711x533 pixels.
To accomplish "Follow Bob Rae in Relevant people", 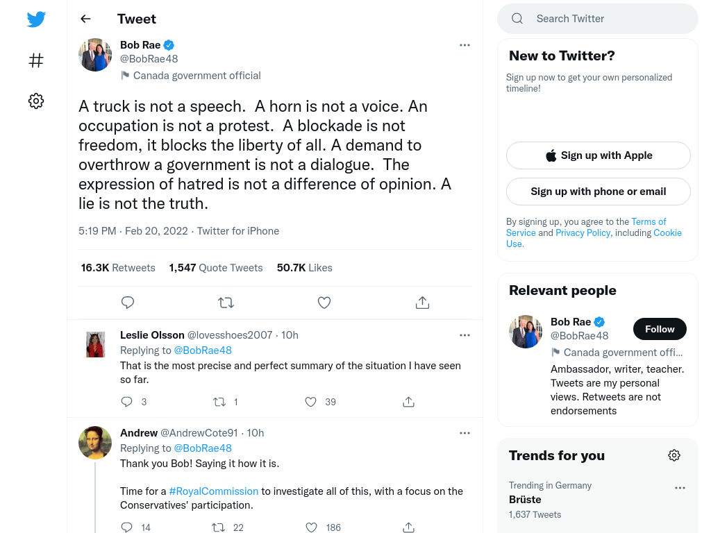I will pos(660,329).
